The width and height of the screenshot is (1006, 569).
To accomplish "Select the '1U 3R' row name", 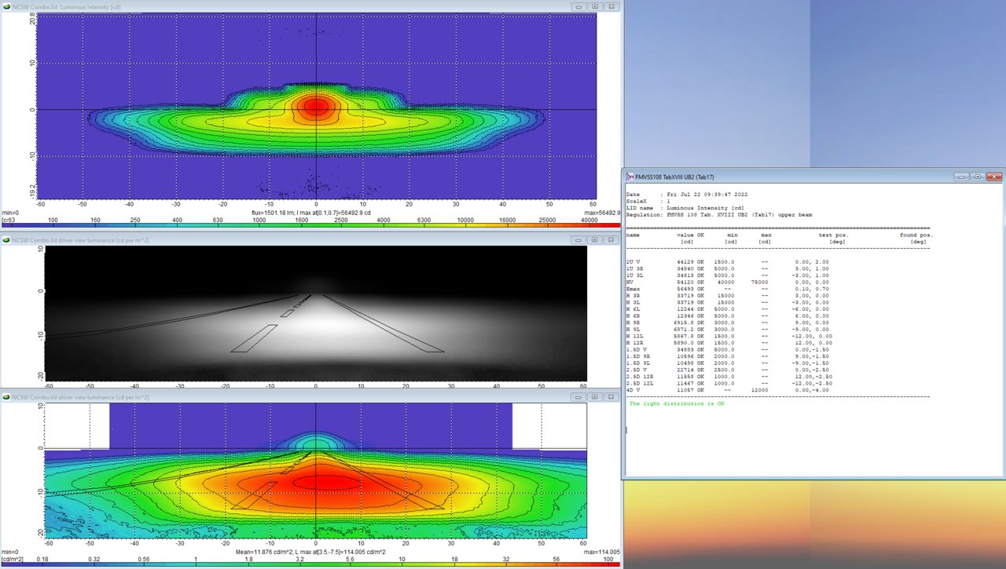I will click(635, 268).
